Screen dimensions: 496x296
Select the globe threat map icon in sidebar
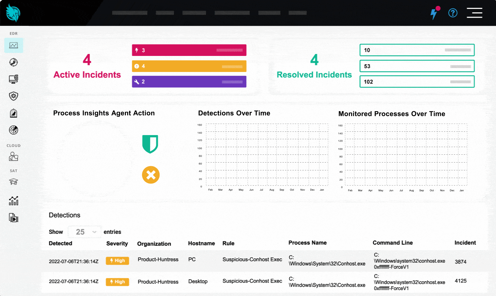point(14,62)
